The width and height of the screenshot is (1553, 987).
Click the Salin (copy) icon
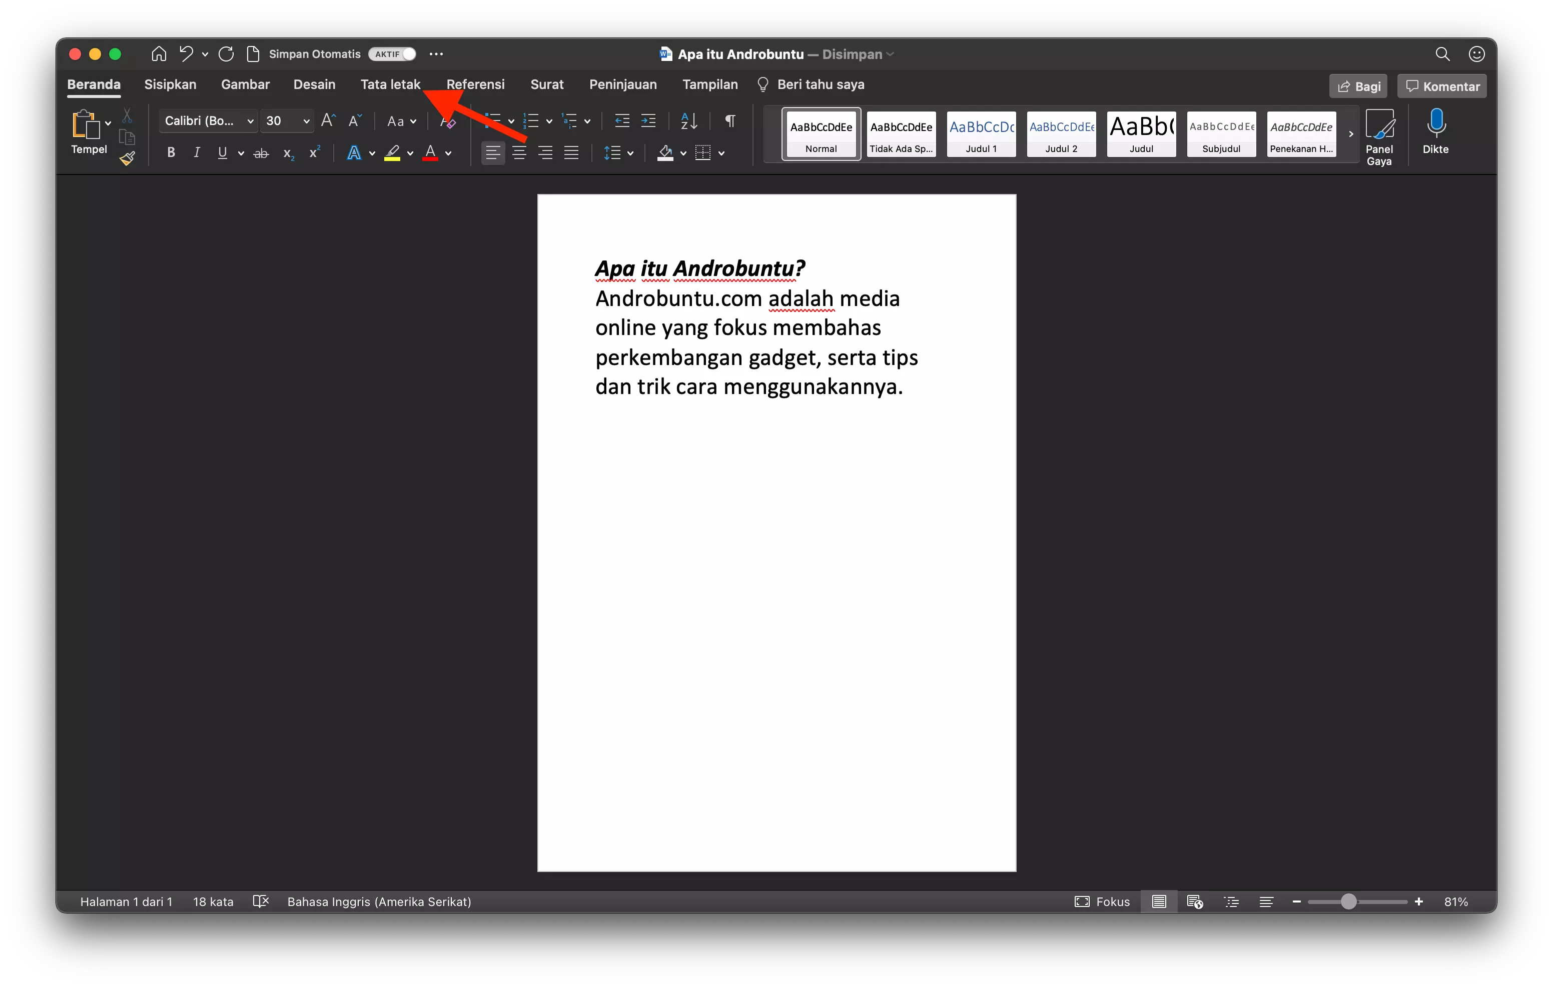[127, 136]
